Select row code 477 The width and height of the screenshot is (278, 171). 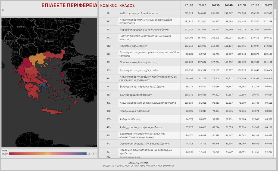(108, 21)
